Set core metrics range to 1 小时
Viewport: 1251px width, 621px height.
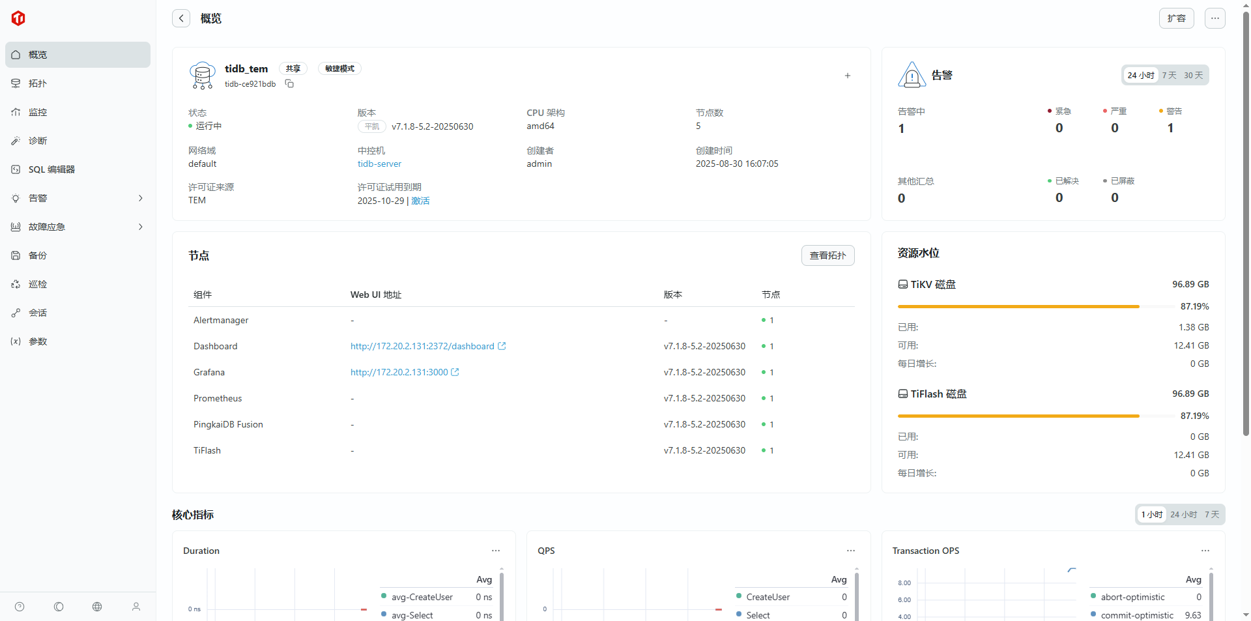pyautogui.click(x=1152, y=514)
